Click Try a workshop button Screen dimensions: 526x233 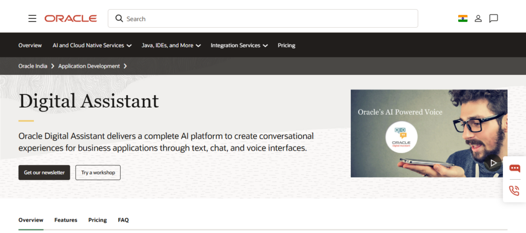pos(98,173)
